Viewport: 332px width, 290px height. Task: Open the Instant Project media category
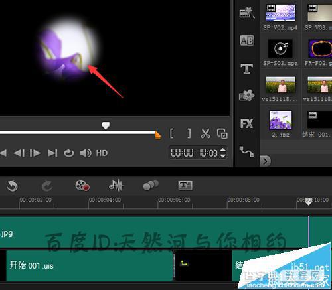point(247,13)
